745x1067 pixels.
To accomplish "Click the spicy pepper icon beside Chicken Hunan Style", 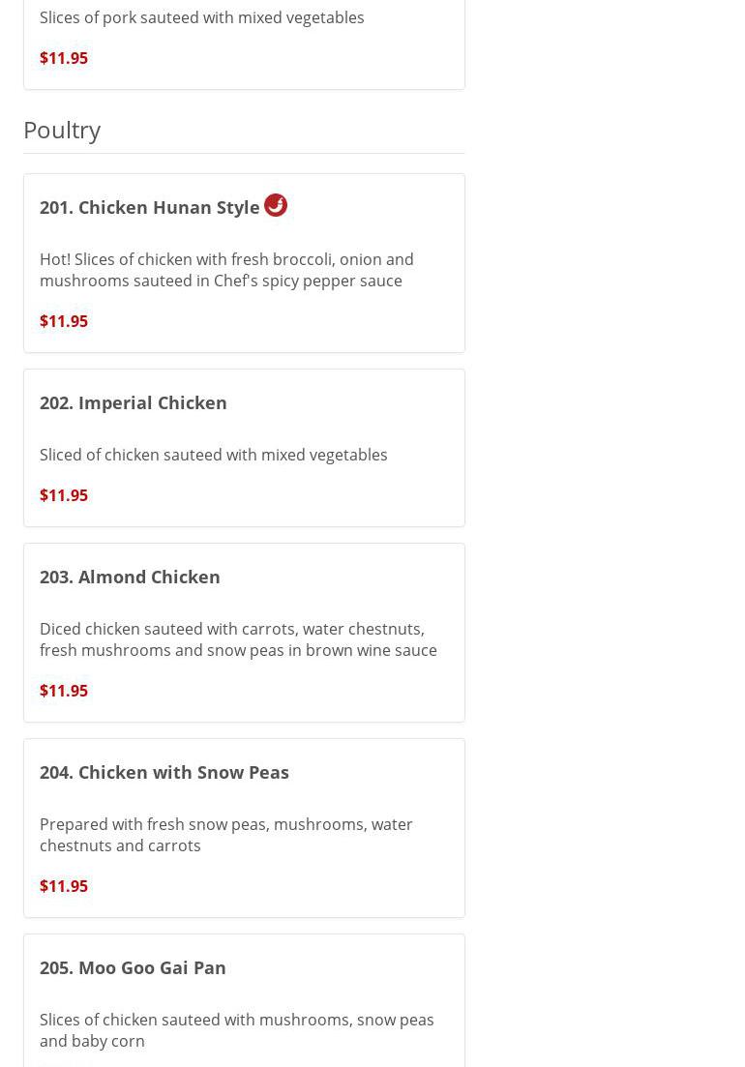I will [276, 205].
